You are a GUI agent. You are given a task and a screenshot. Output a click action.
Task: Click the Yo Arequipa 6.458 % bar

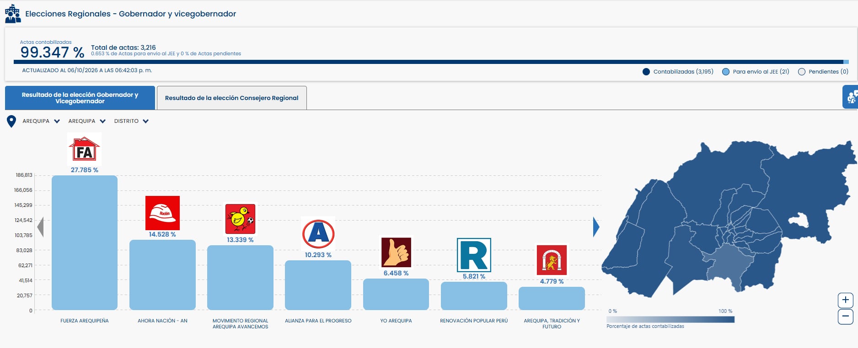click(396, 294)
